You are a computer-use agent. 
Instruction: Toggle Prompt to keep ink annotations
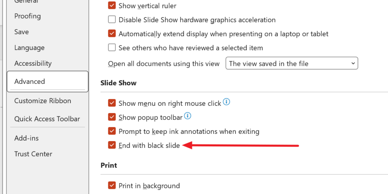(x=112, y=131)
